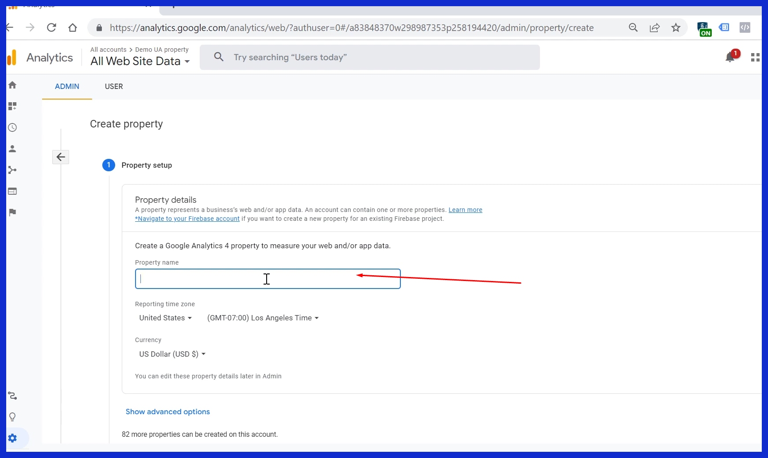This screenshot has width=768, height=458.
Task: Open Realtime reports clock icon
Action: coord(12,127)
